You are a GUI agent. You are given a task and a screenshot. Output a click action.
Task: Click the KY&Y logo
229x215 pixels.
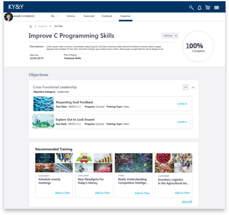(x=16, y=7)
